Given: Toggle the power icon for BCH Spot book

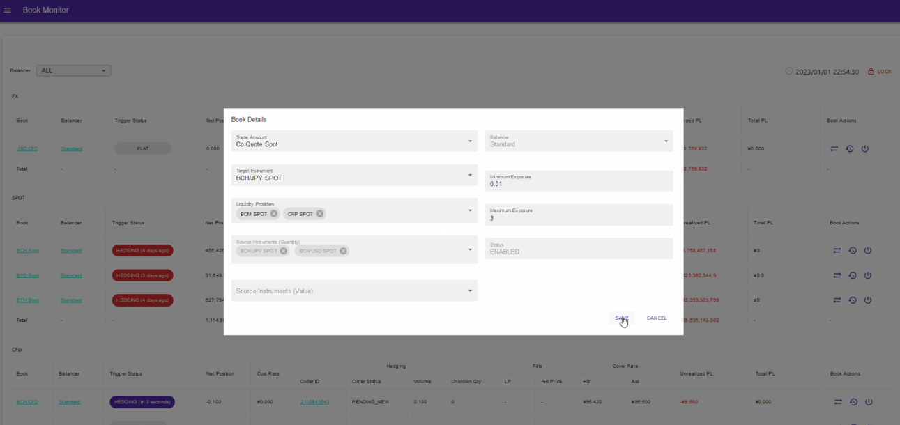Looking at the screenshot, I should click(x=868, y=251).
